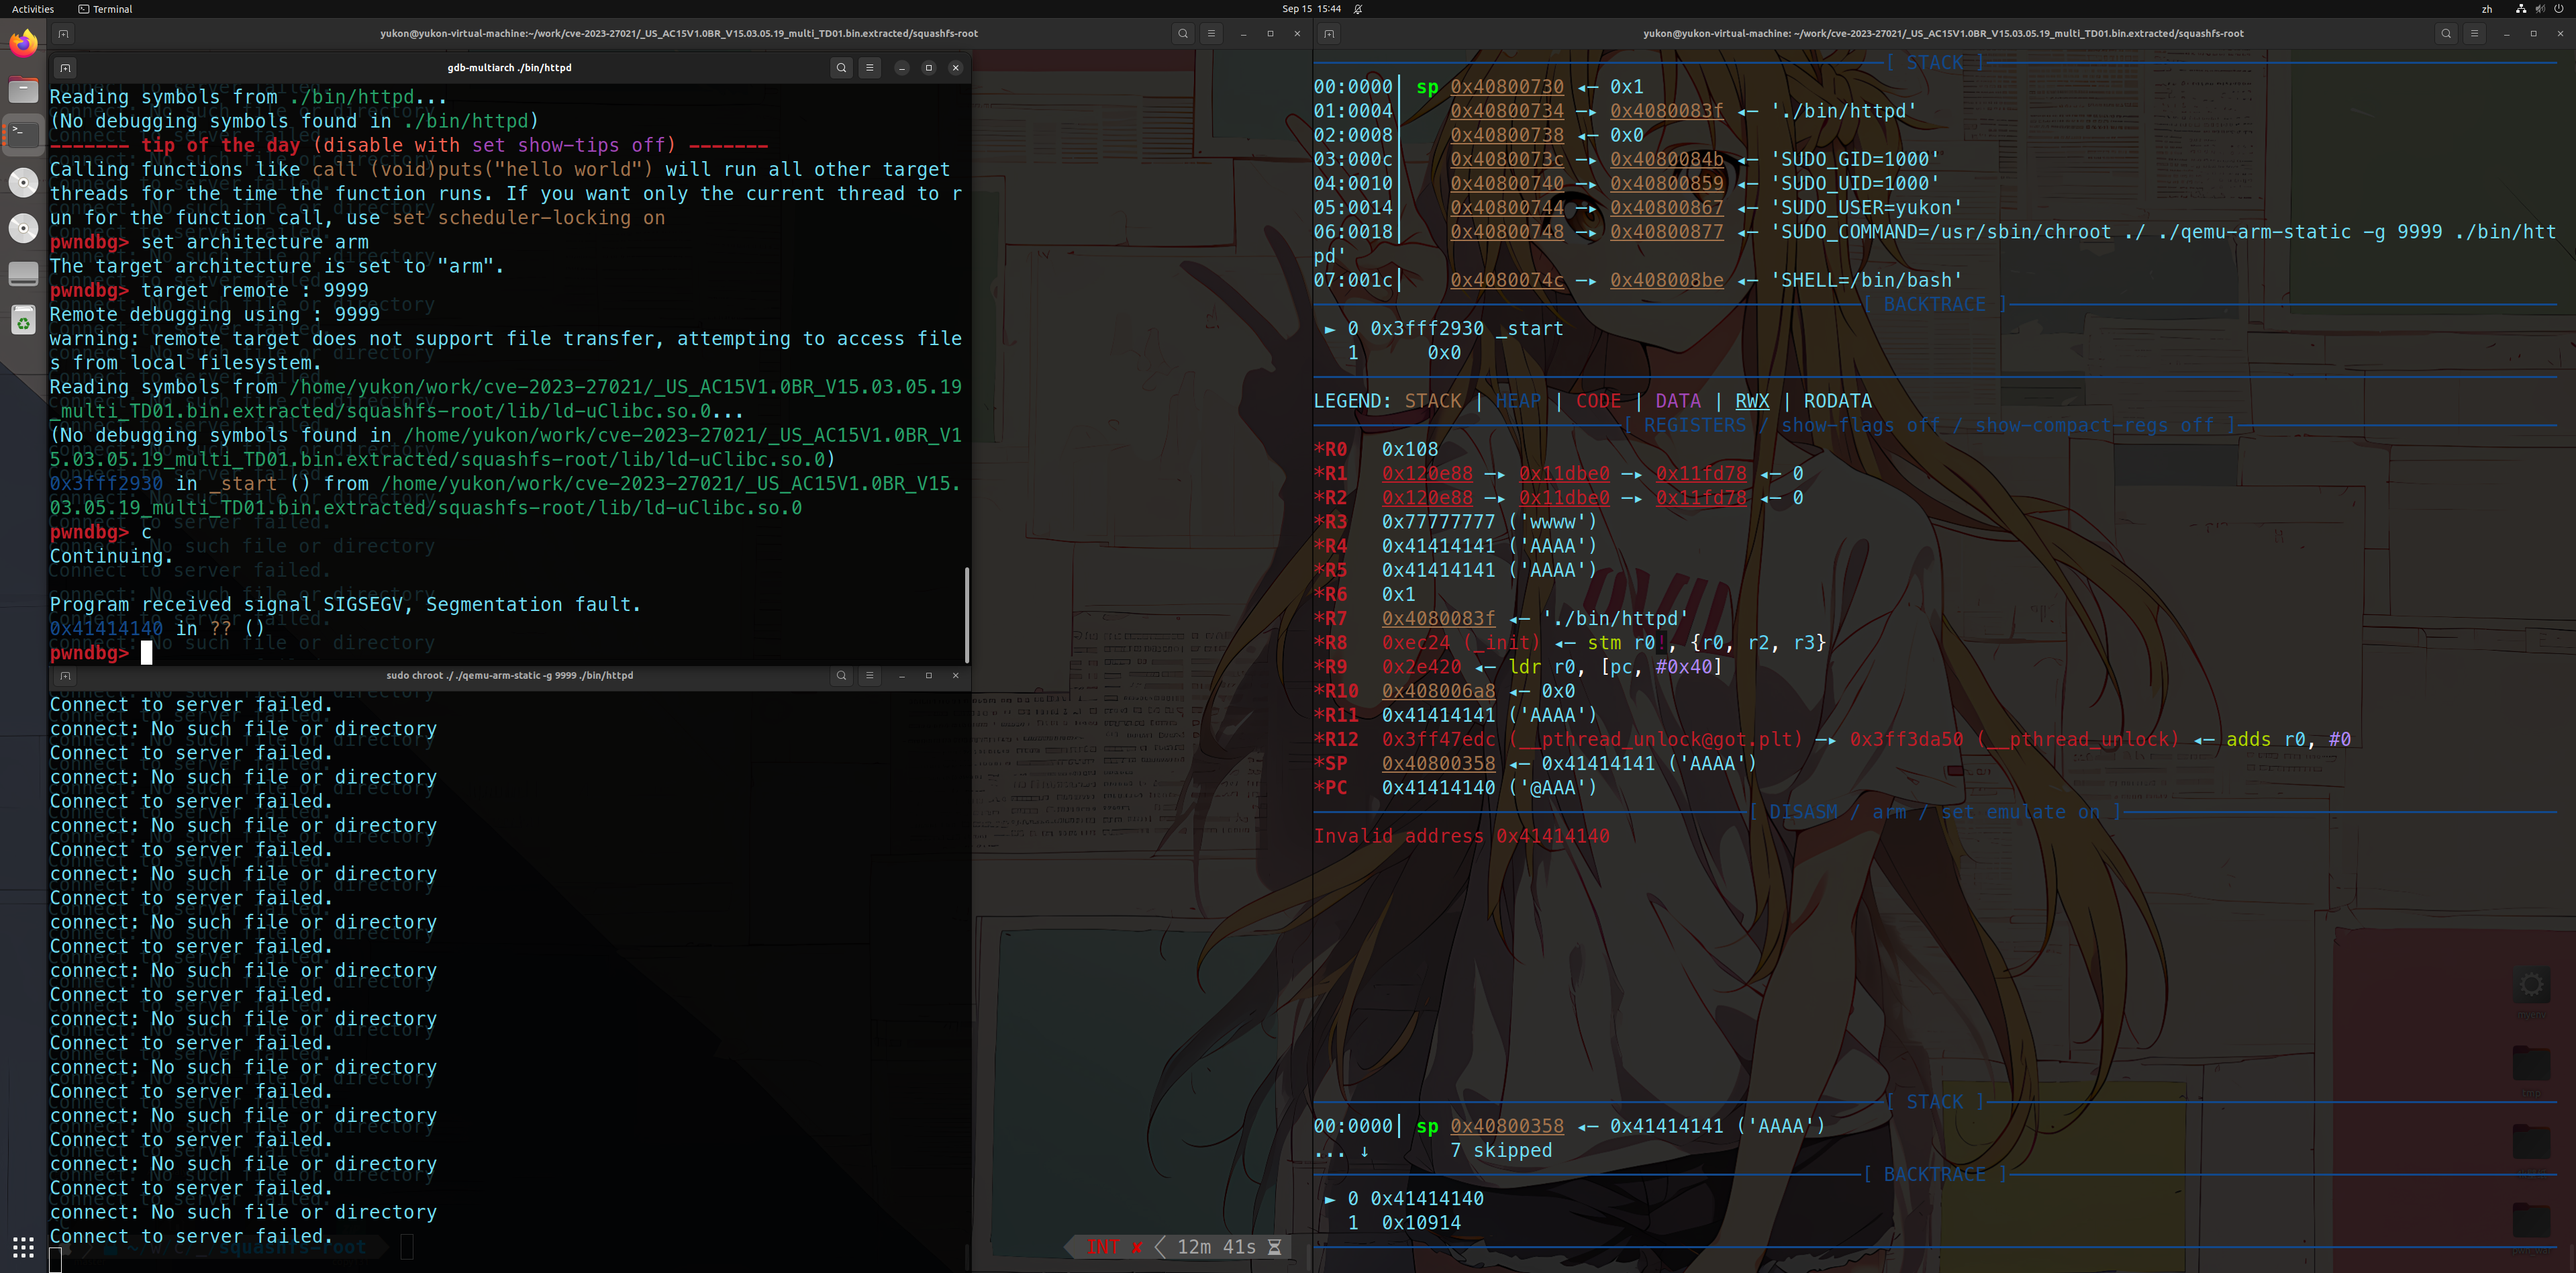Open the Trash icon in the dock
2576x1273 pixels.
click(23, 320)
